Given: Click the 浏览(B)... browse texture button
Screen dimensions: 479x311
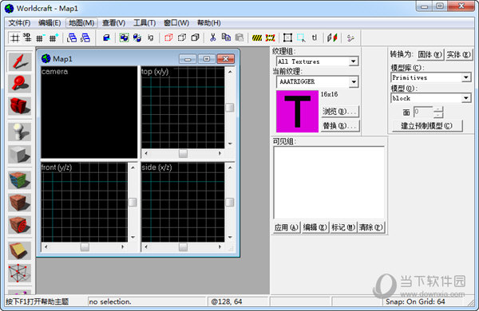Looking at the screenshot, I should [x=340, y=112].
